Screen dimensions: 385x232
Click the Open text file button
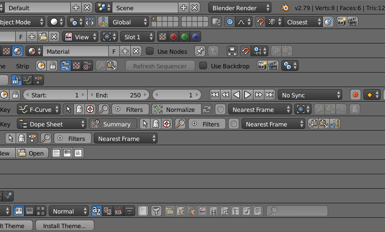point(32,153)
